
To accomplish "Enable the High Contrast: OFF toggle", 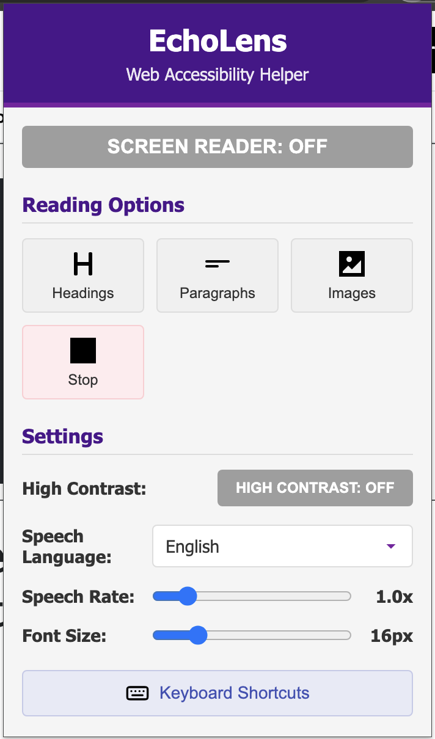I will pos(315,488).
